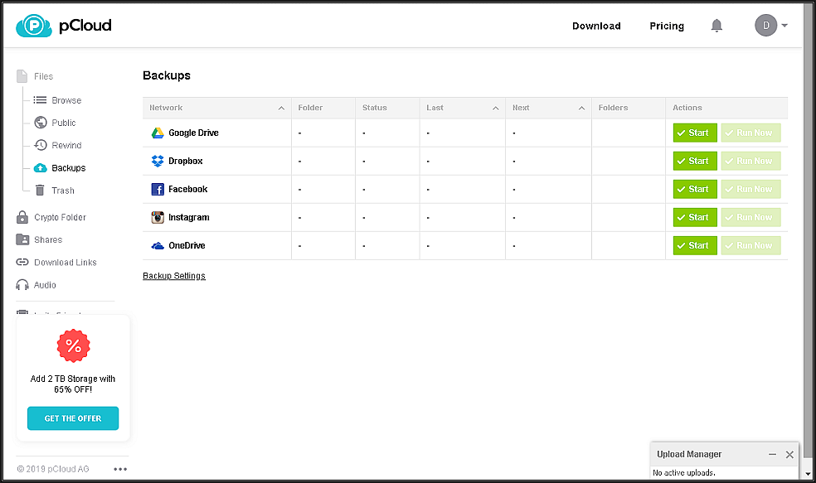
Task: Close the Upload Manager panel
Action: click(x=789, y=454)
